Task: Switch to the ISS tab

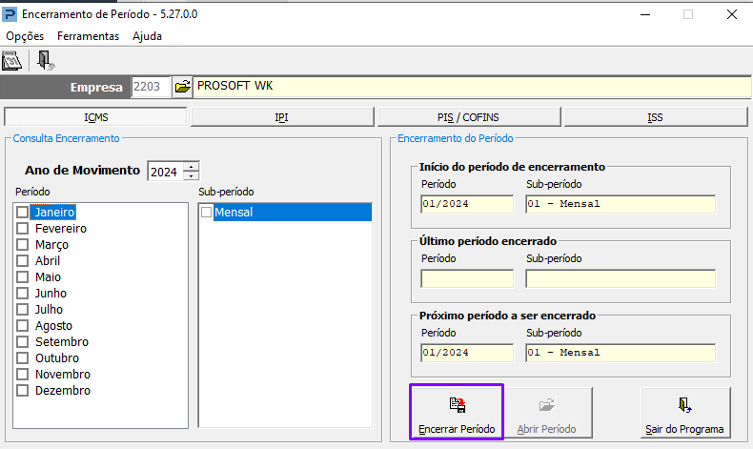Action: pos(656,117)
